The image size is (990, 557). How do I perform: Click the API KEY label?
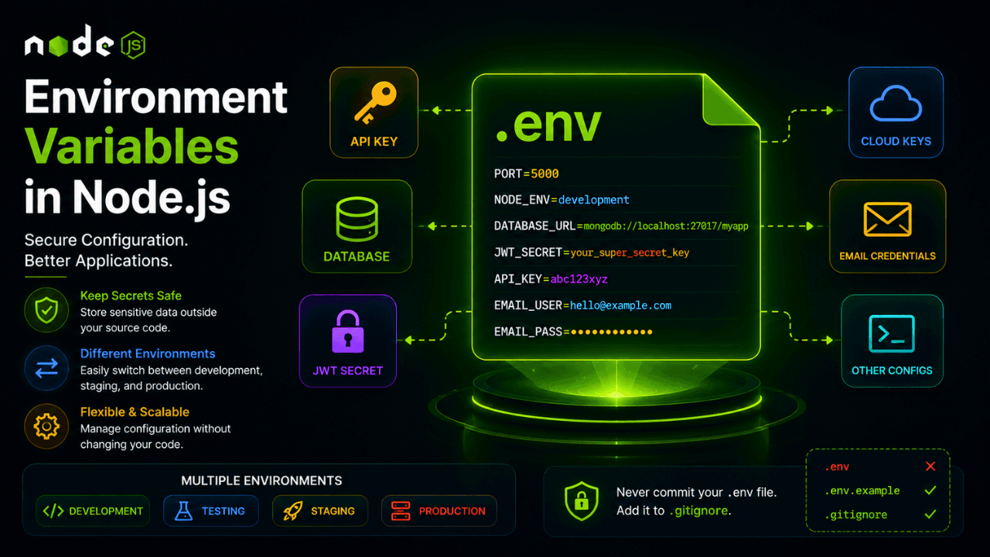click(374, 142)
